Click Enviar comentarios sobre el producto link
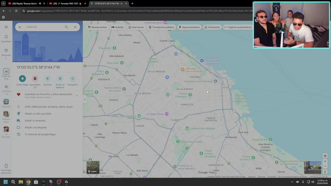Image resolution: width=331 pixels, height=186 pixels. point(292,177)
